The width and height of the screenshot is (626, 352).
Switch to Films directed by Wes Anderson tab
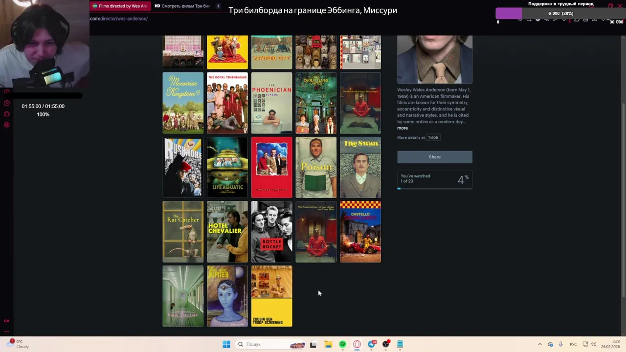click(x=120, y=6)
